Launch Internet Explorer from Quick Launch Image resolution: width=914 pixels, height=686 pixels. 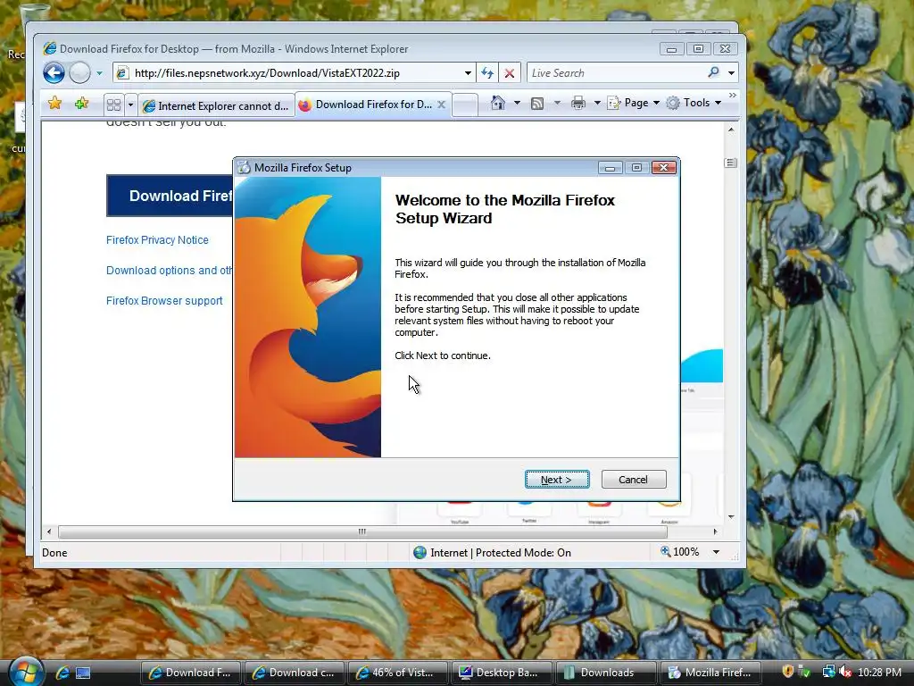[62, 673]
